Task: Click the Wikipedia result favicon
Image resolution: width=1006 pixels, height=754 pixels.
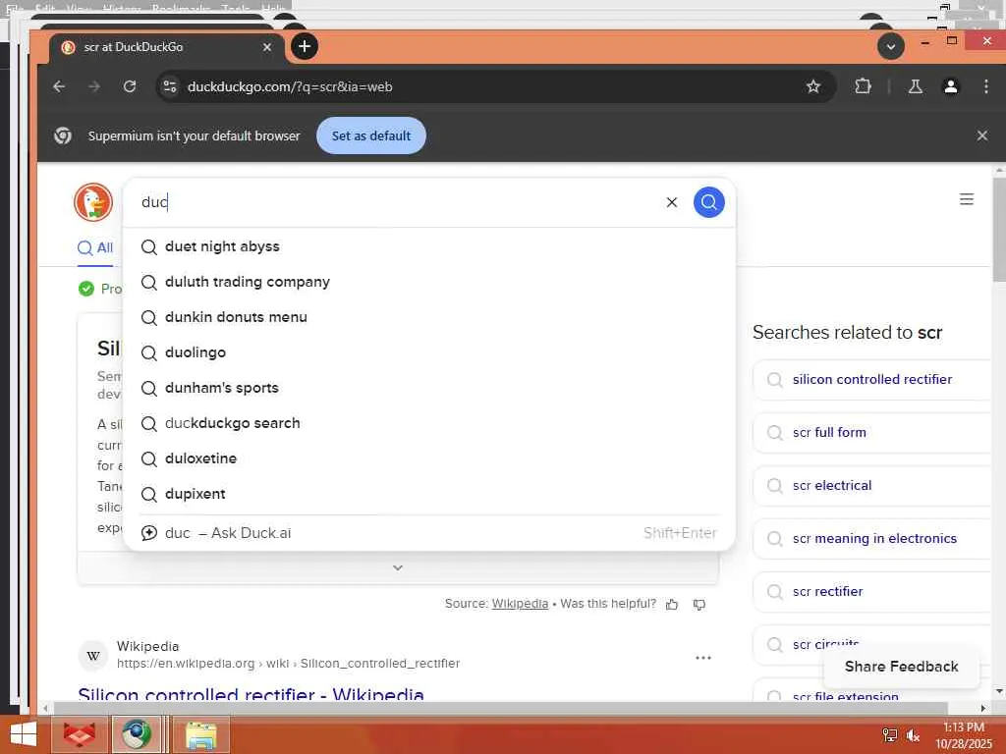Action: (93, 656)
